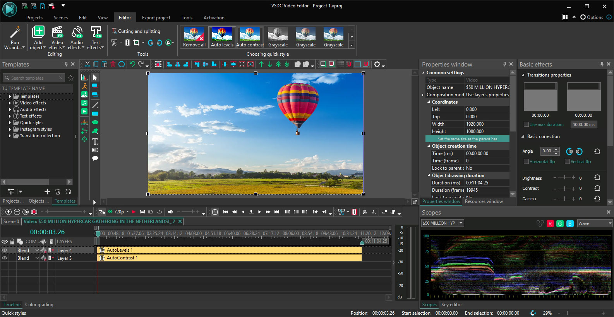614x317 pixels.
Task: Click the red R channel icon in Scopes
Action: point(550,223)
